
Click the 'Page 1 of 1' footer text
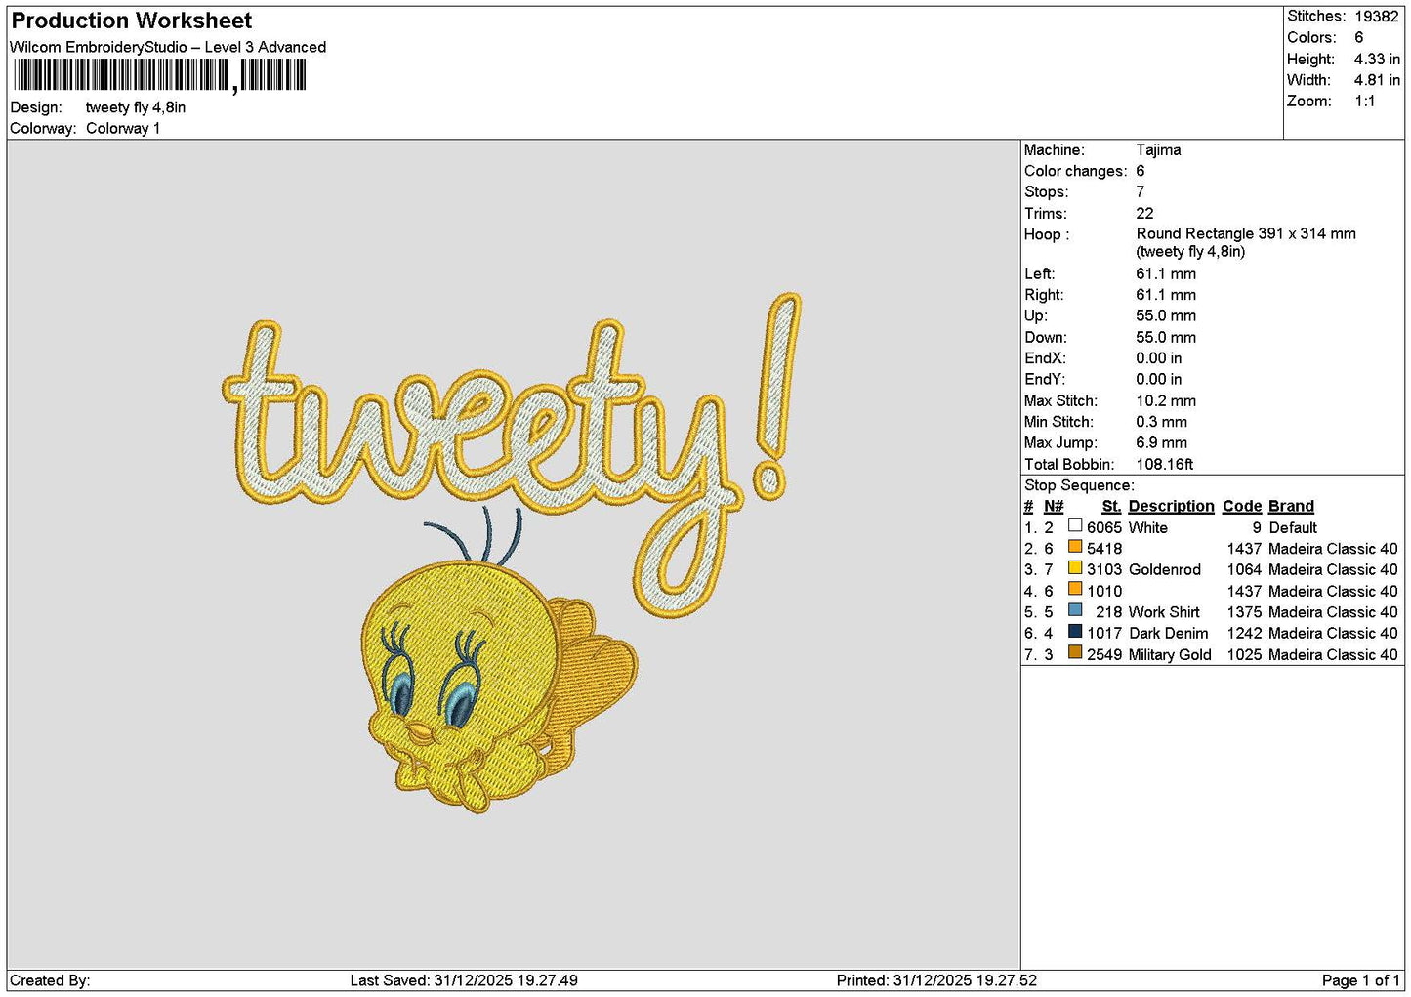1360,980
